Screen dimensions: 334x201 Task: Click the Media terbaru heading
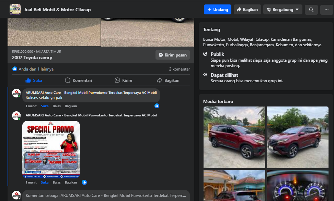point(218,102)
